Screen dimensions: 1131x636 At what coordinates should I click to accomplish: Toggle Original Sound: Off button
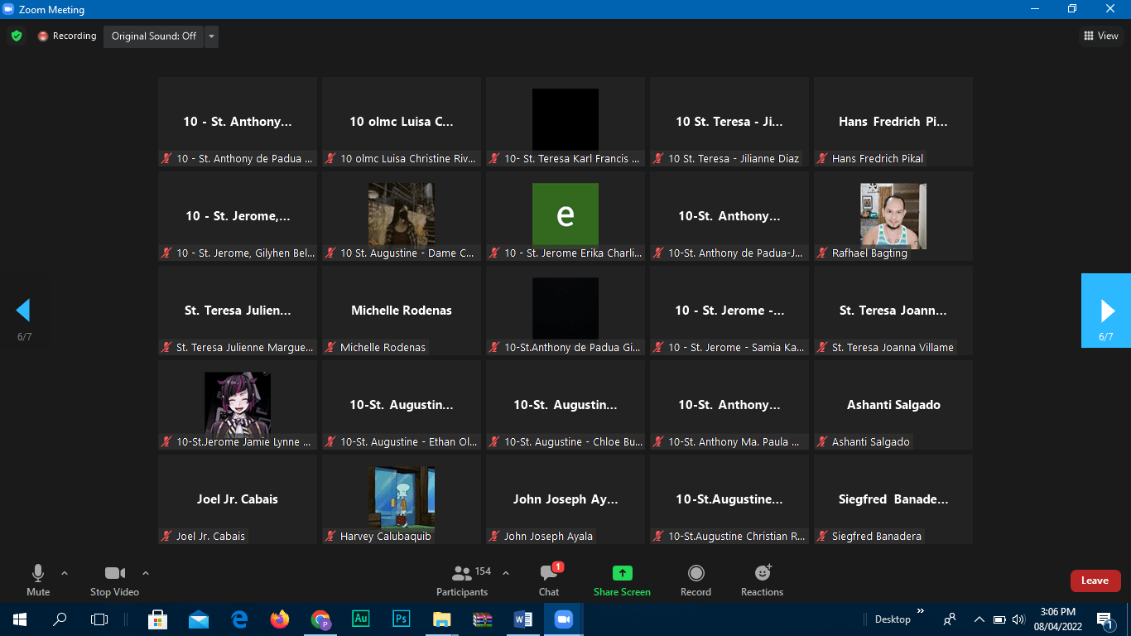(x=154, y=36)
